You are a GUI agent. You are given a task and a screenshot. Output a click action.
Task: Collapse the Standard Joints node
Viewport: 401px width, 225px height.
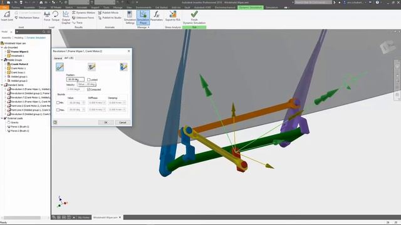[2, 85]
